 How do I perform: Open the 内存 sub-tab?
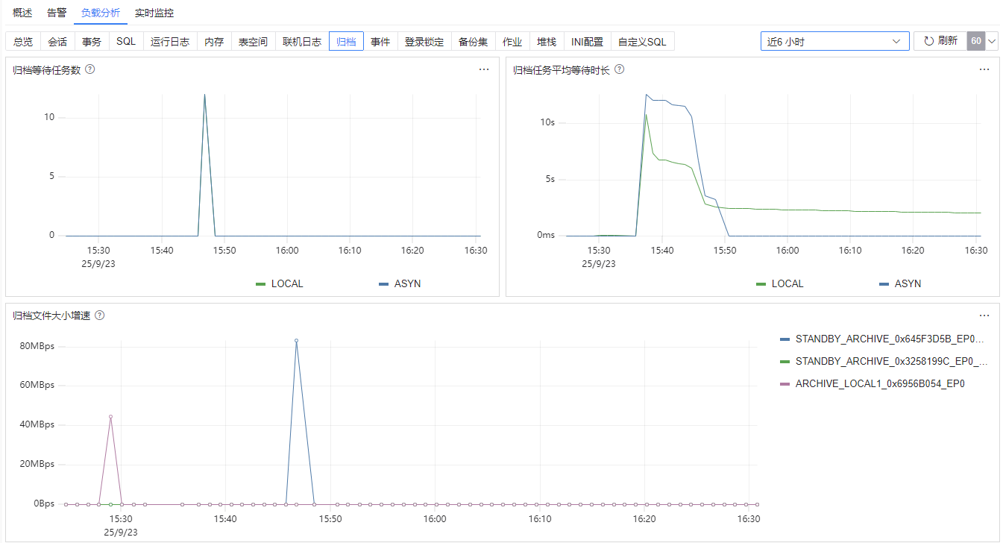click(214, 42)
